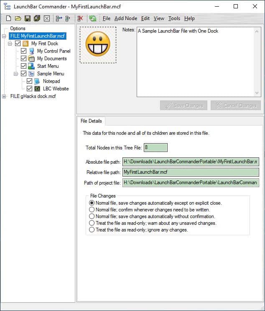Open the View menu
The height and width of the screenshot is (311, 265).
click(159, 18)
